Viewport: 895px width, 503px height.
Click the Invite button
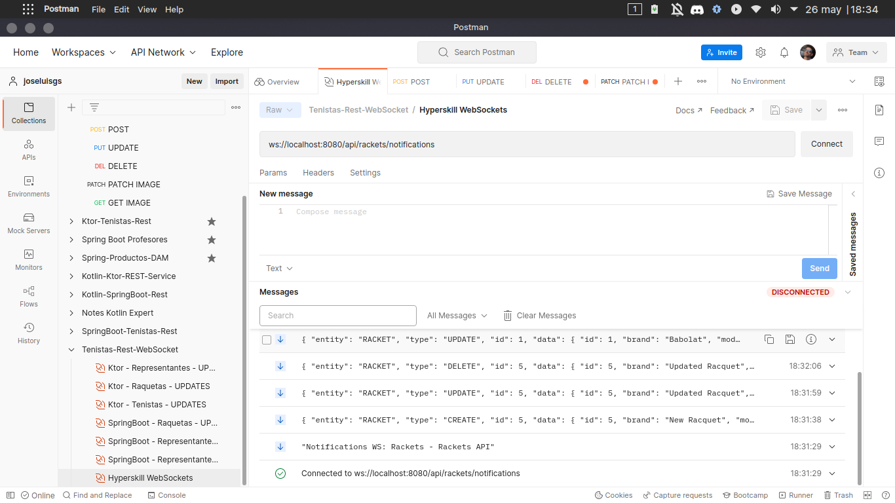pos(721,52)
